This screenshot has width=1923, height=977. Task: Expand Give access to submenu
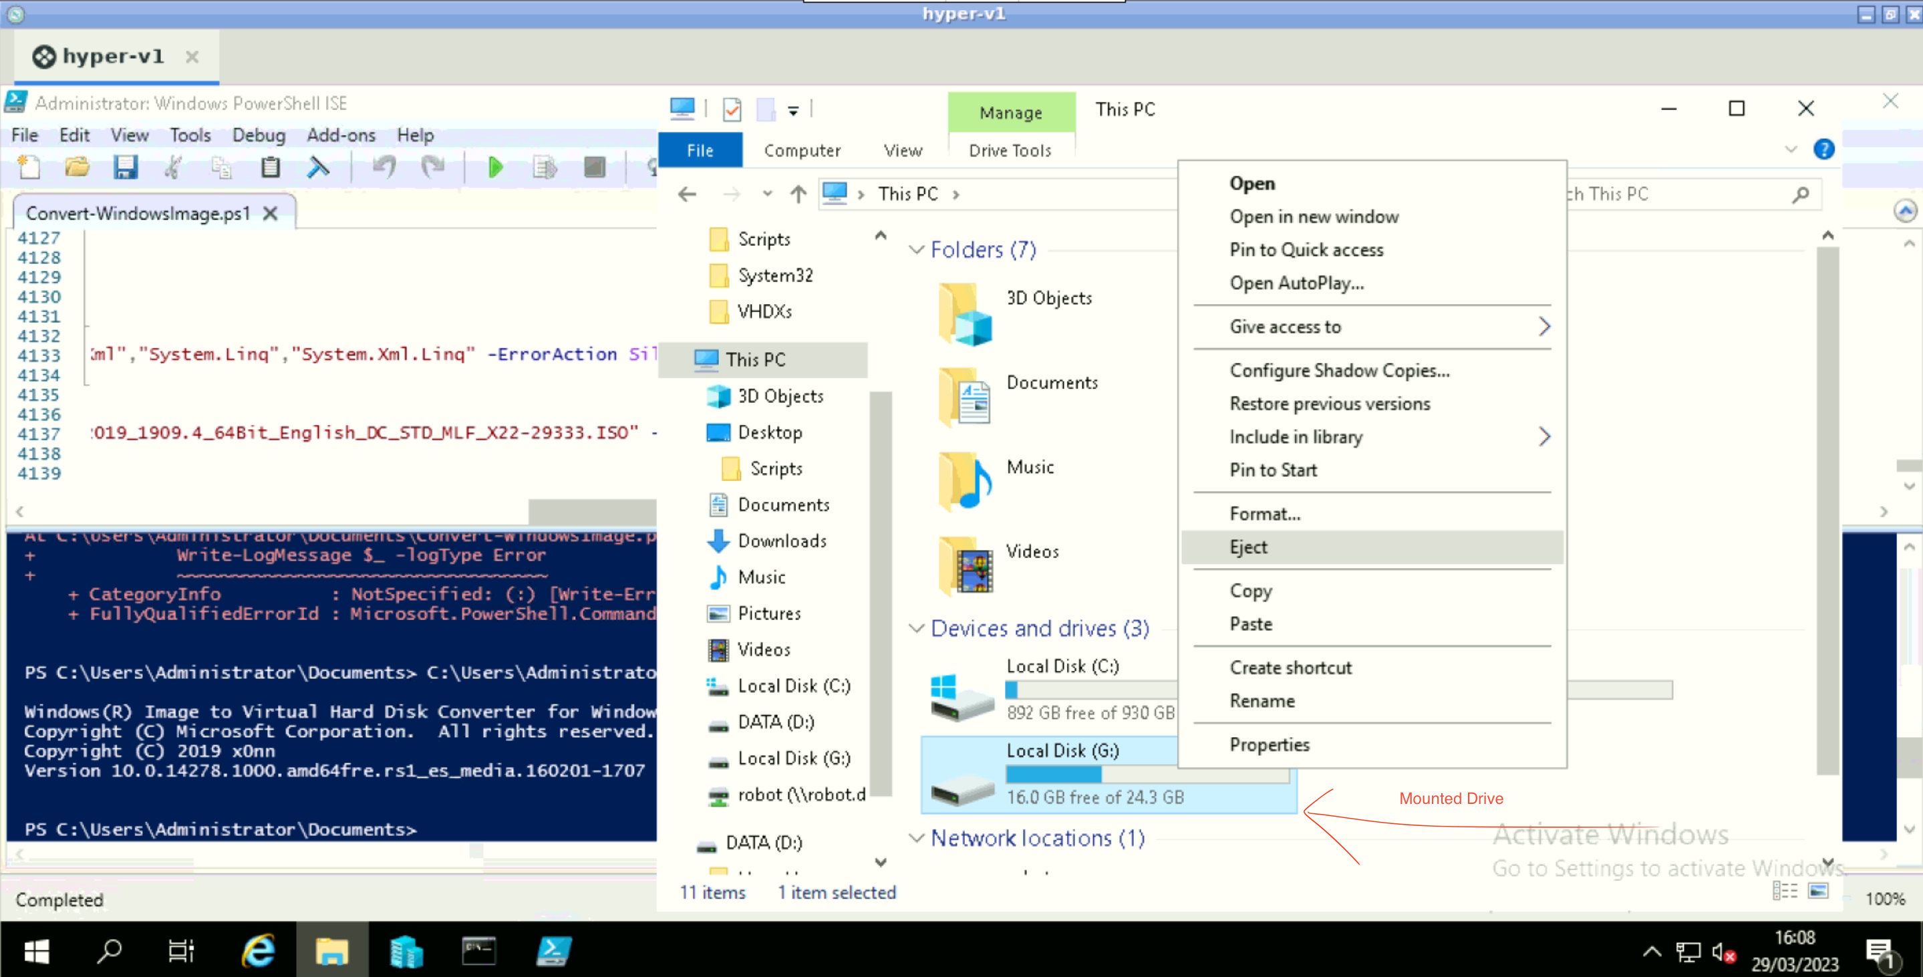click(x=1371, y=327)
